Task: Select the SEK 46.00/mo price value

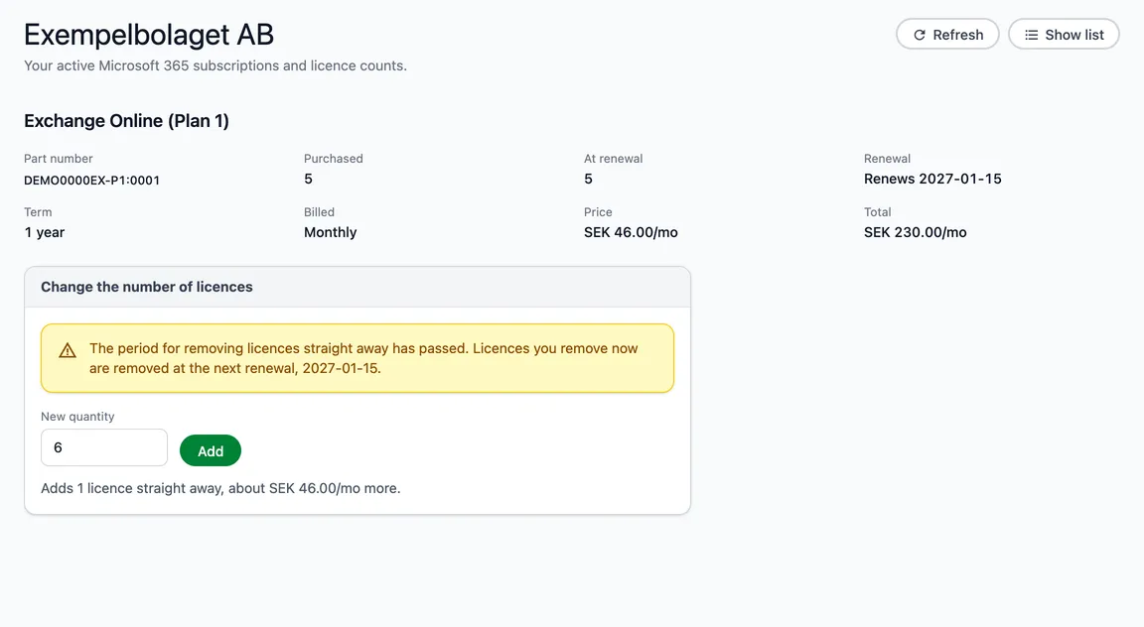Action: click(x=631, y=232)
